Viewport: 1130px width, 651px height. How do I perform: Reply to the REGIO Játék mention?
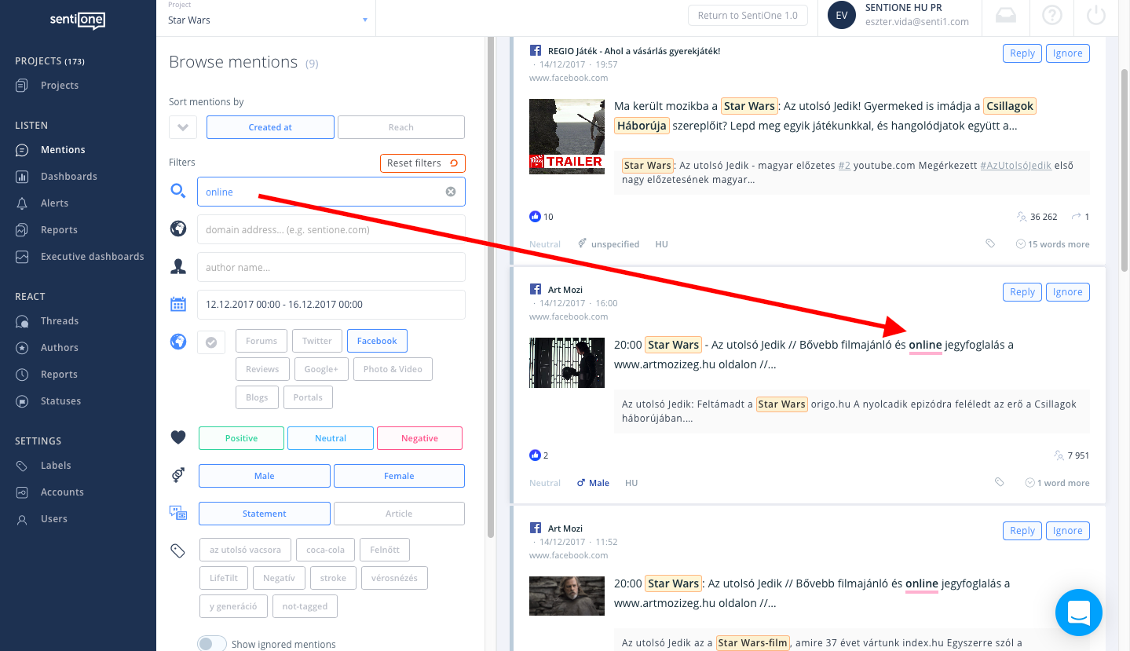point(1022,53)
